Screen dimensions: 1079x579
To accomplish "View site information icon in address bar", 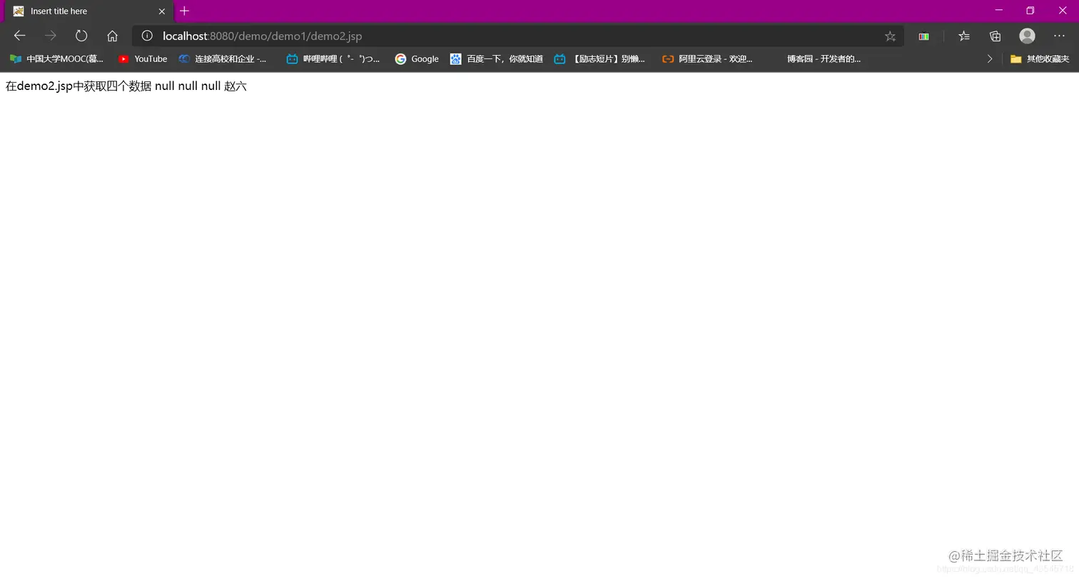I will [147, 36].
